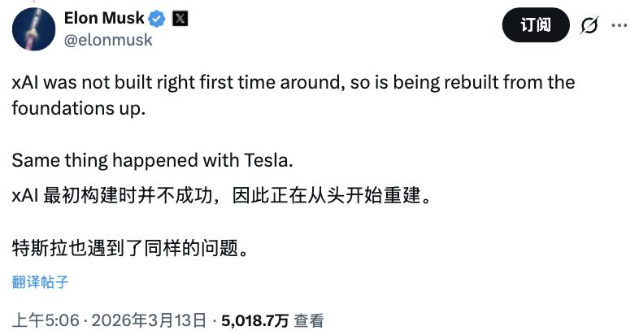Image resolution: width=639 pixels, height=335 pixels.
Task: Click the Grok slash-circle icon
Action: 588,26
